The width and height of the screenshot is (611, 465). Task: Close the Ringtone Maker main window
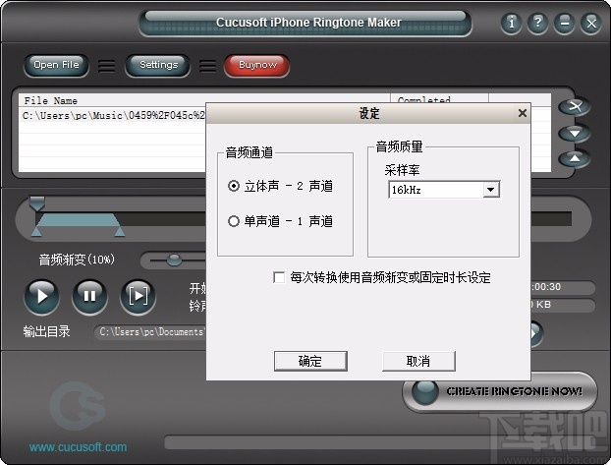590,23
